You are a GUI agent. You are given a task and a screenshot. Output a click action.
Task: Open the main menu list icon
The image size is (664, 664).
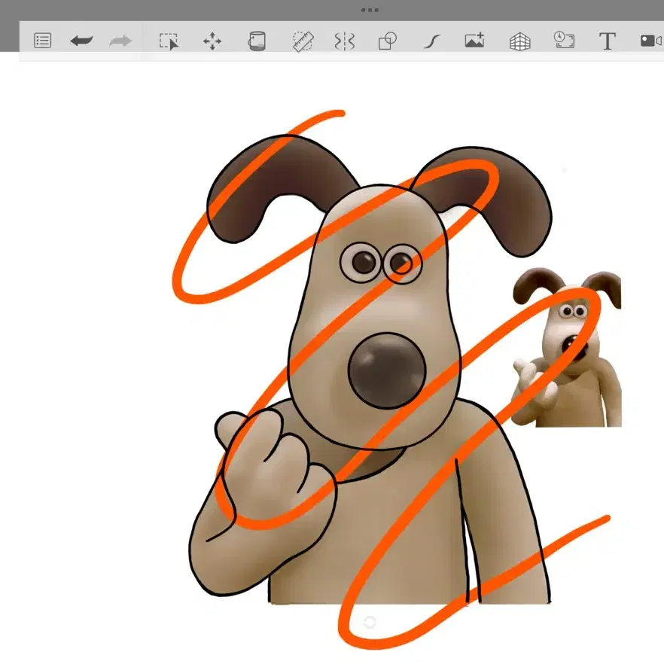[42, 41]
